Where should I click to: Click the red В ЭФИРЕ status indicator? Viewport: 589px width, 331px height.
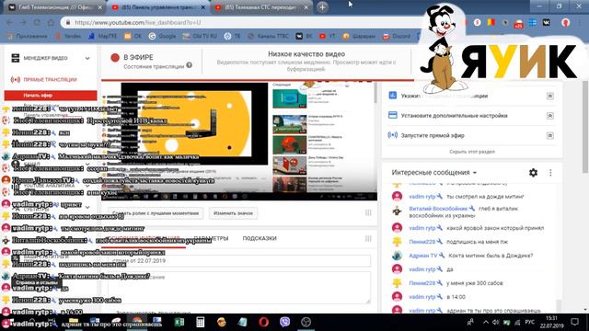[115, 57]
